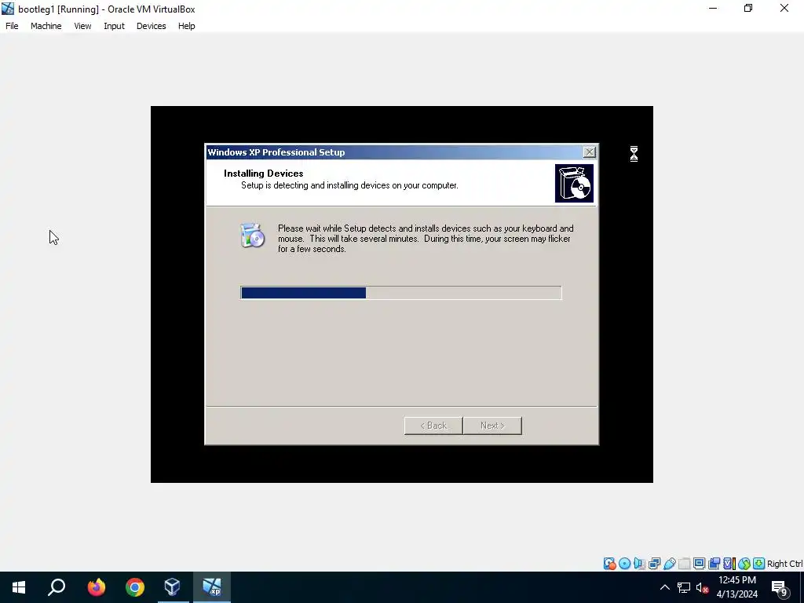Open the File menu
Viewport: 804px width, 603px height.
pos(12,26)
